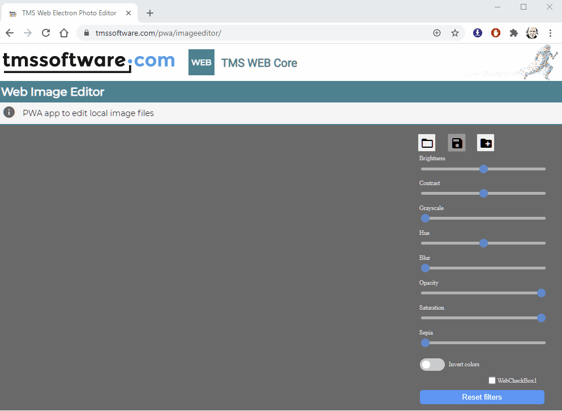Open the Chrome profile avatar

pyautogui.click(x=532, y=33)
